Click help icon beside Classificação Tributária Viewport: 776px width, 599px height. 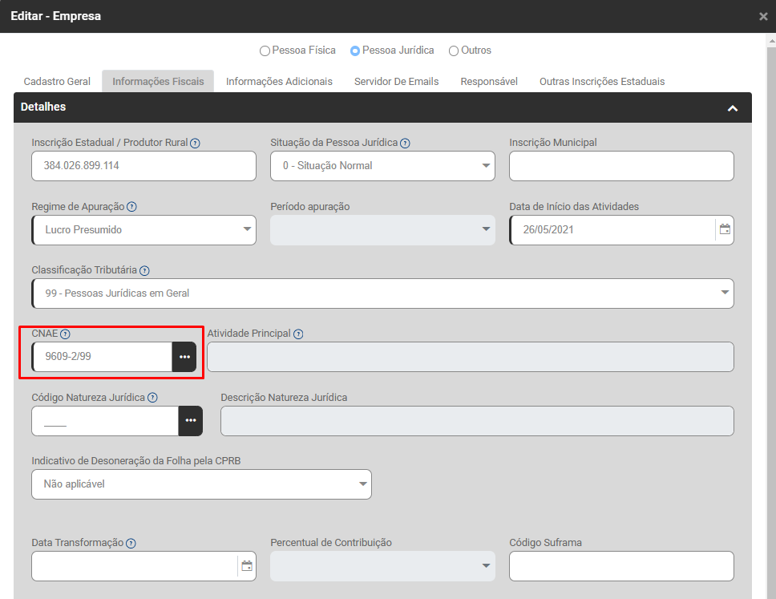144,271
